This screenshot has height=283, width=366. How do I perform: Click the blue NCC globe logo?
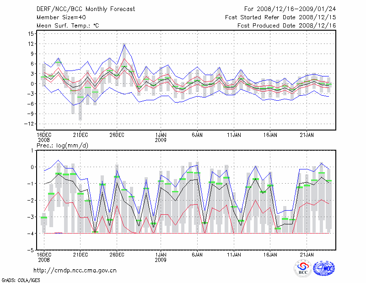coord(323,268)
